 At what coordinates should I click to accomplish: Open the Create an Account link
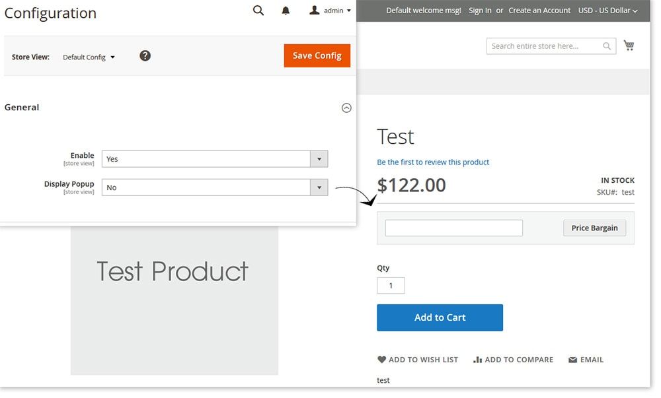(539, 11)
